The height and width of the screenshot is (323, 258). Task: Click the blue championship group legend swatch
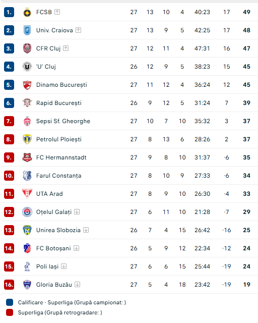10,302
